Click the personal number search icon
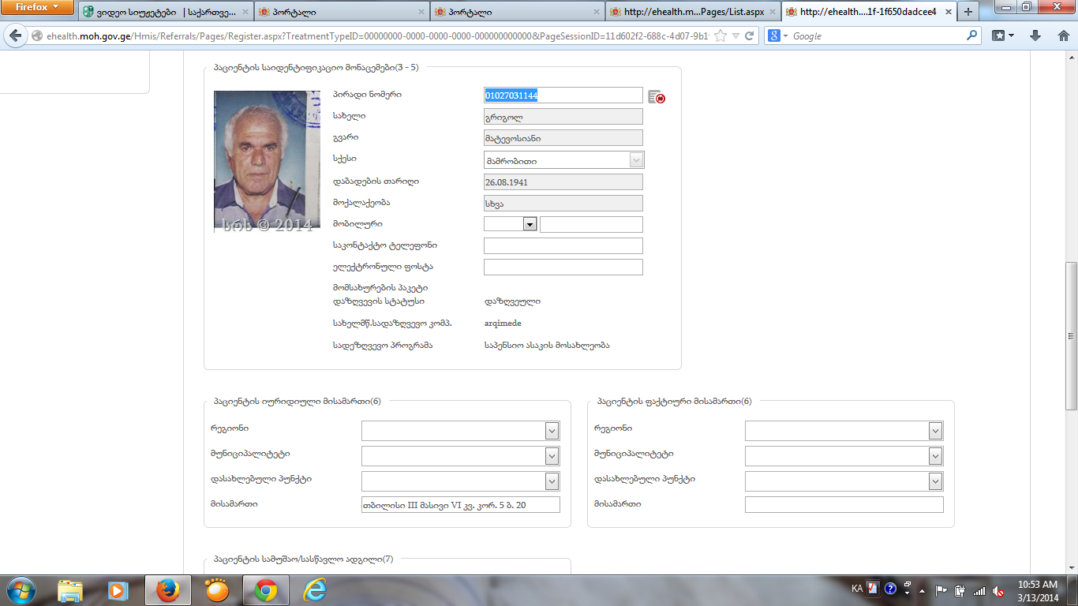Image resolution: width=1078 pixels, height=606 pixels. point(656,97)
